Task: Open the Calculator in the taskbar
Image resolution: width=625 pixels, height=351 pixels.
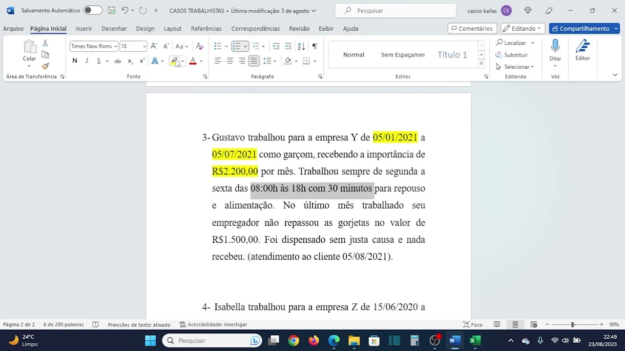Action: 415,340
